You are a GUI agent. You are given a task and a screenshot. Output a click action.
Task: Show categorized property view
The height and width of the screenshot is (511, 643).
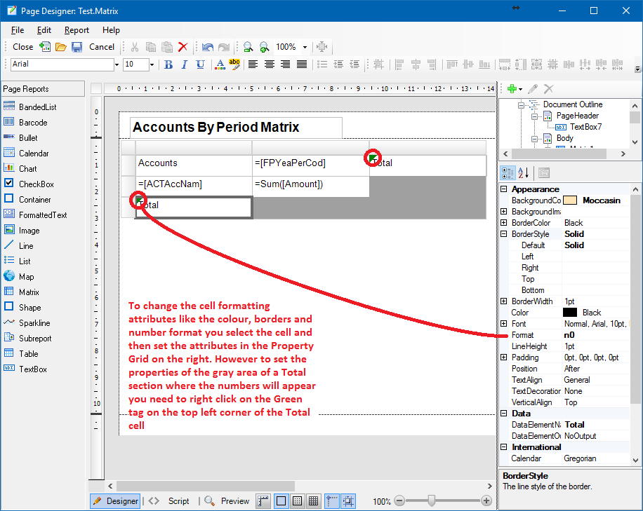coord(508,173)
